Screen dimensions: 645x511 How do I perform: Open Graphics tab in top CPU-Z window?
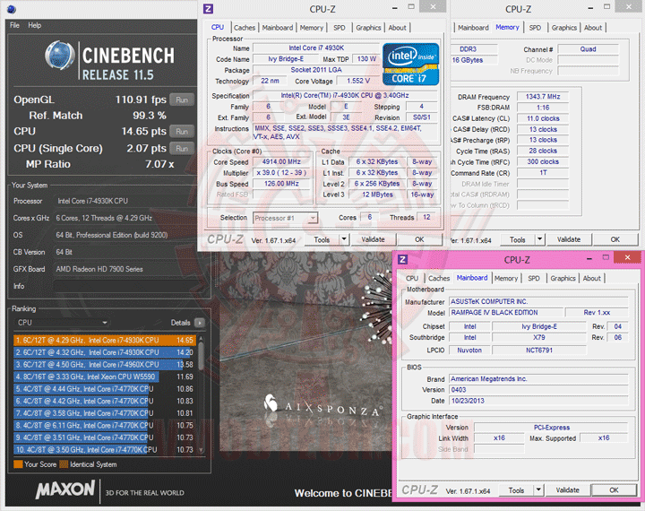tap(368, 28)
